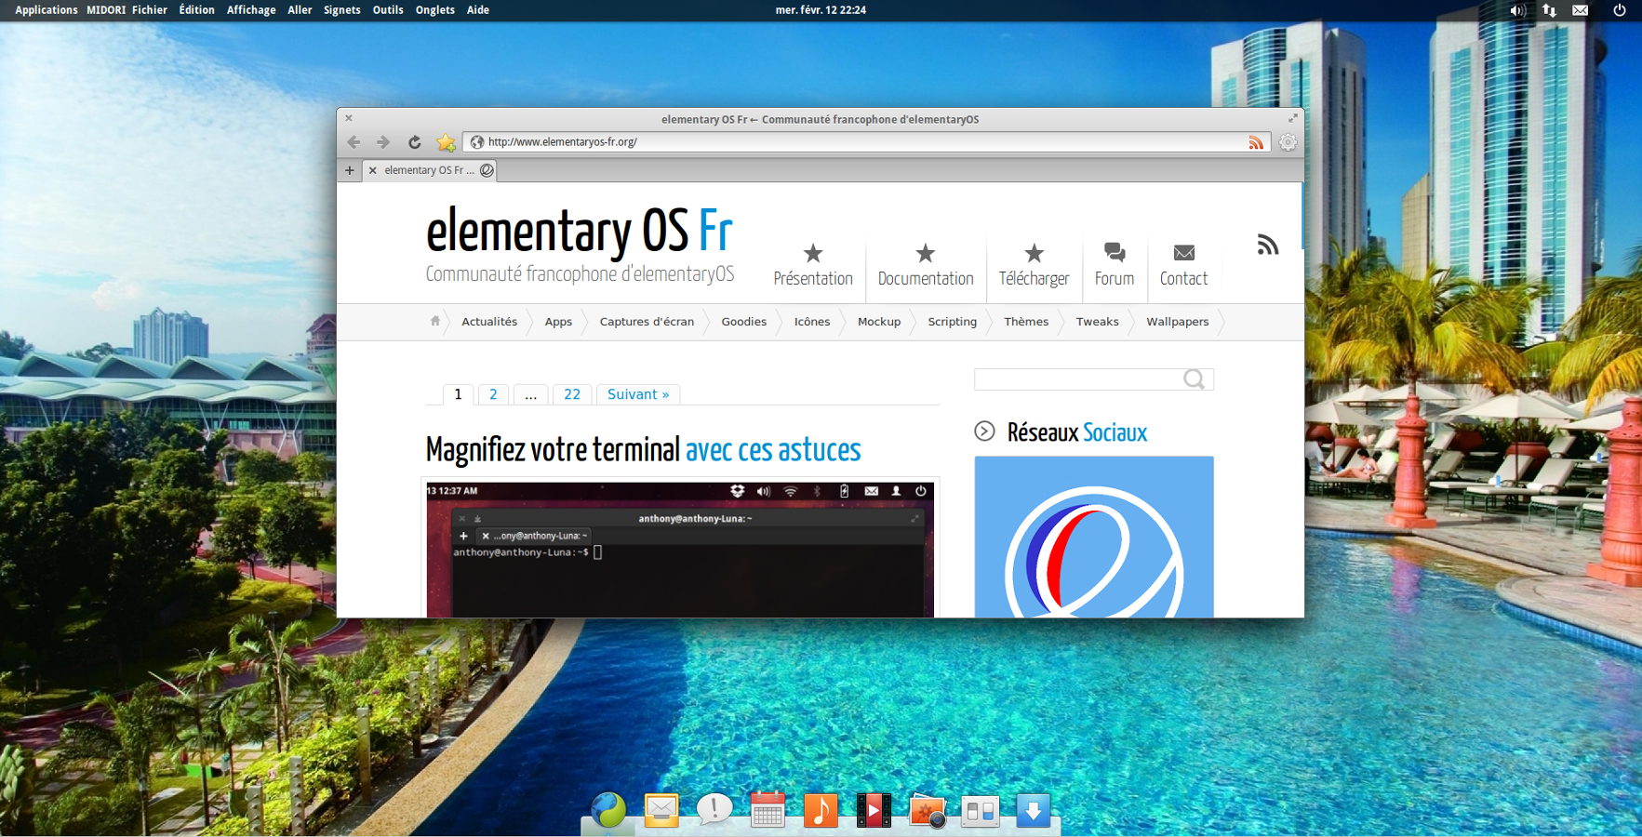This screenshot has width=1642, height=837.
Task: Open the Captures d'écran category
Action: click(x=647, y=322)
